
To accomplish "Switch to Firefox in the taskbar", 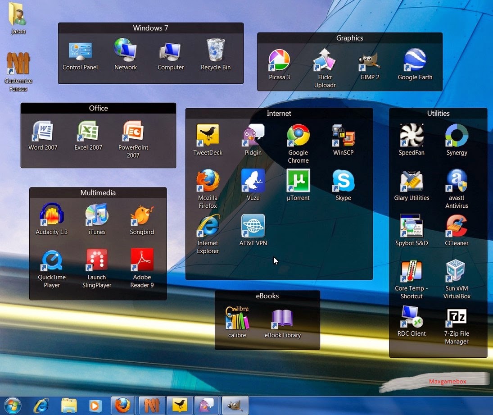I will [x=123, y=406].
